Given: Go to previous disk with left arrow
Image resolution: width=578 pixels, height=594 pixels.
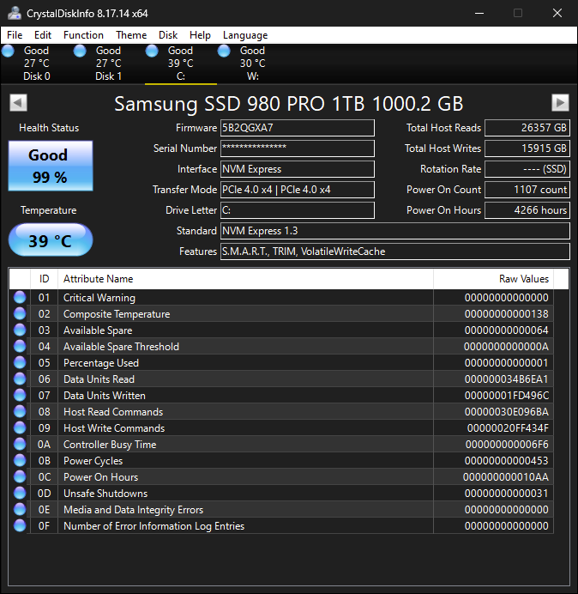Looking at the screenshot, I should 18,103.
